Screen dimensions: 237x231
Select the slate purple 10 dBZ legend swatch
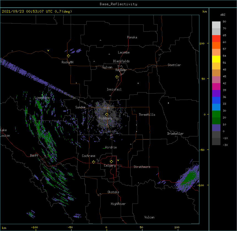point(216,128)
